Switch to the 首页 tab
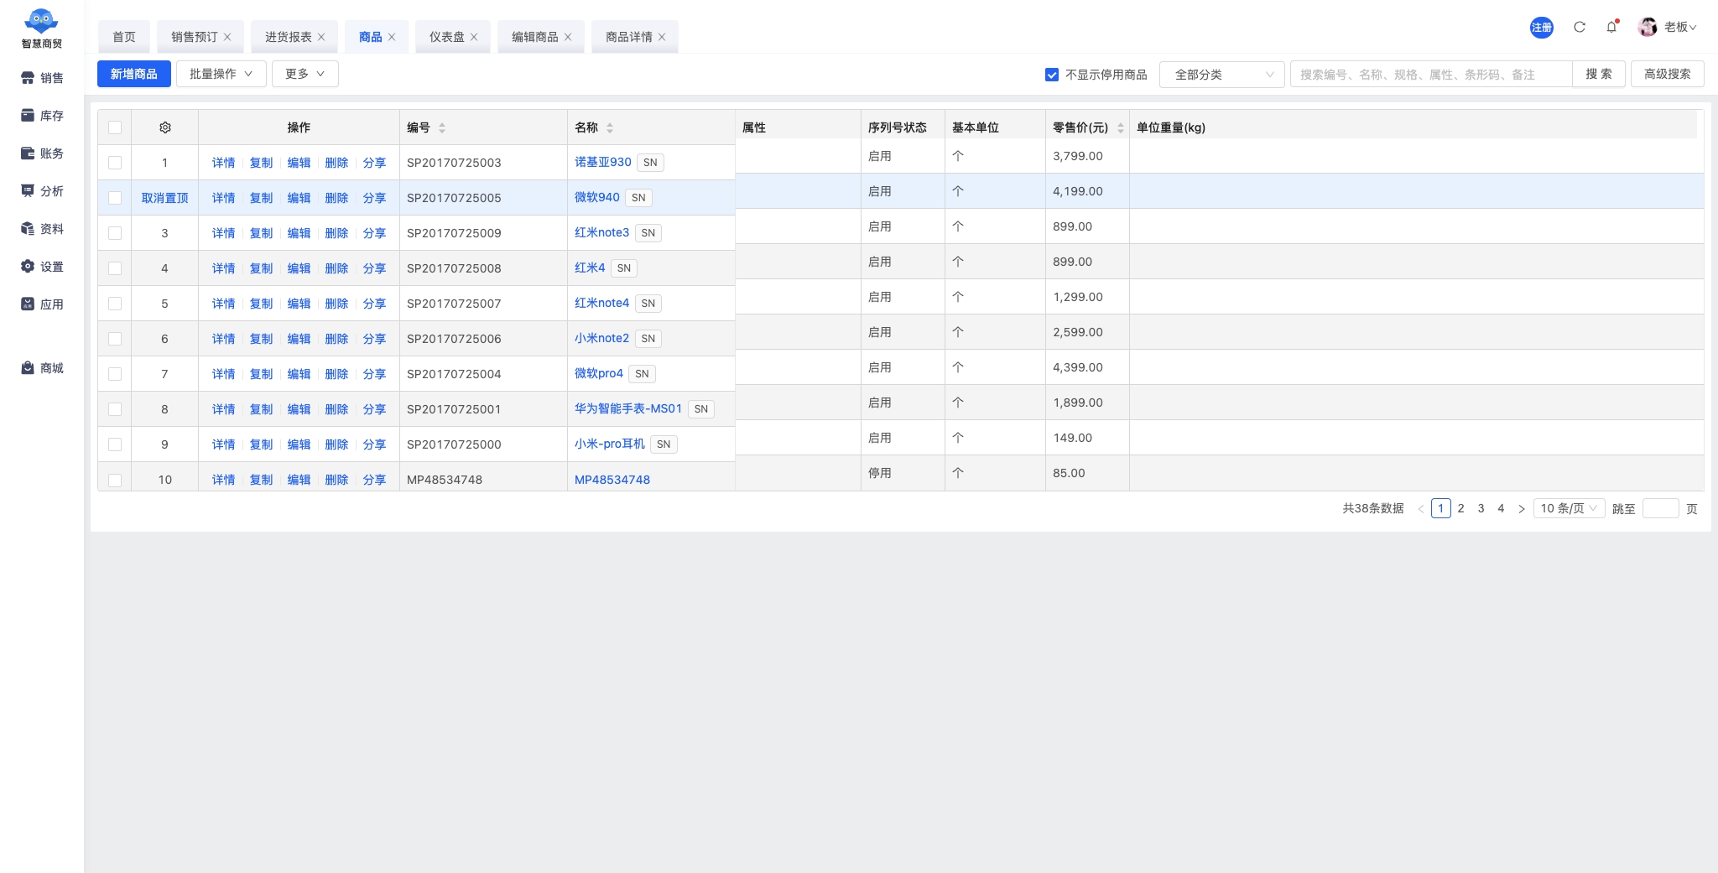Image resolution: width=1718 pixels, height=873 pixels. (124, 37)
